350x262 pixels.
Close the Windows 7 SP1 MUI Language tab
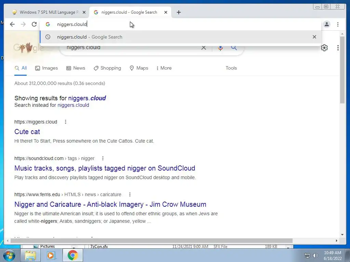point(84,12)
